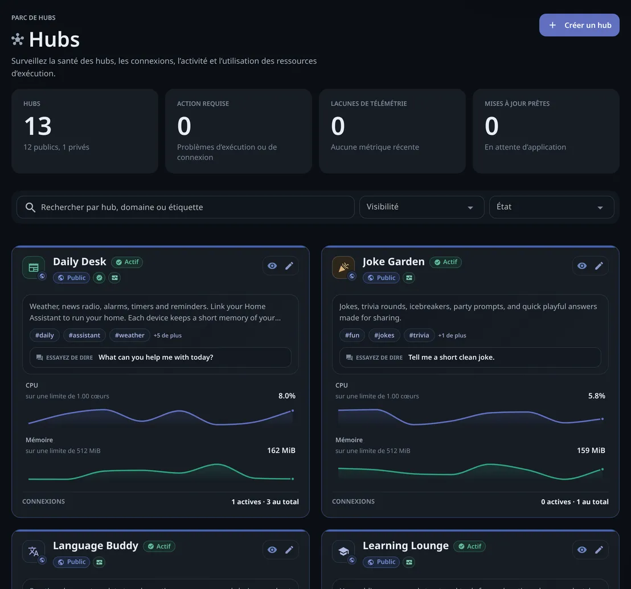Edit Daily Desk hub with pencil icon
Viewport: 631px width, 589px height.
click(289, 266)
